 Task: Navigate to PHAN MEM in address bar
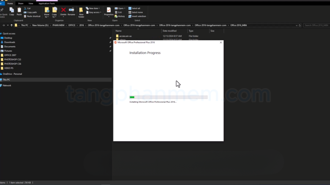58,25
